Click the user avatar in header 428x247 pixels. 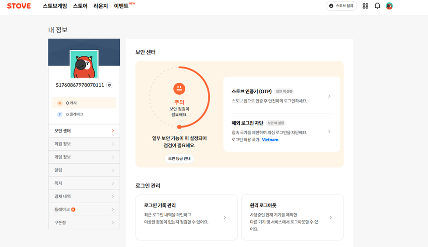389,6
